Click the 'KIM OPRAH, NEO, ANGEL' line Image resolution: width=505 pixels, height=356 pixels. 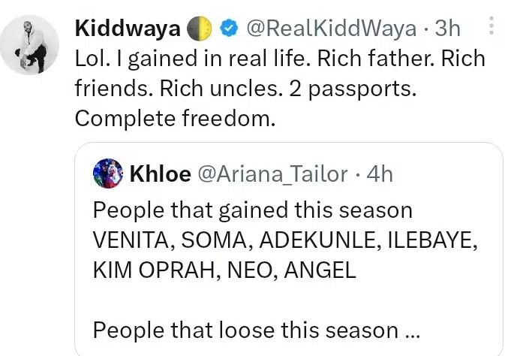pyautogui.click(x=224, y=270)
